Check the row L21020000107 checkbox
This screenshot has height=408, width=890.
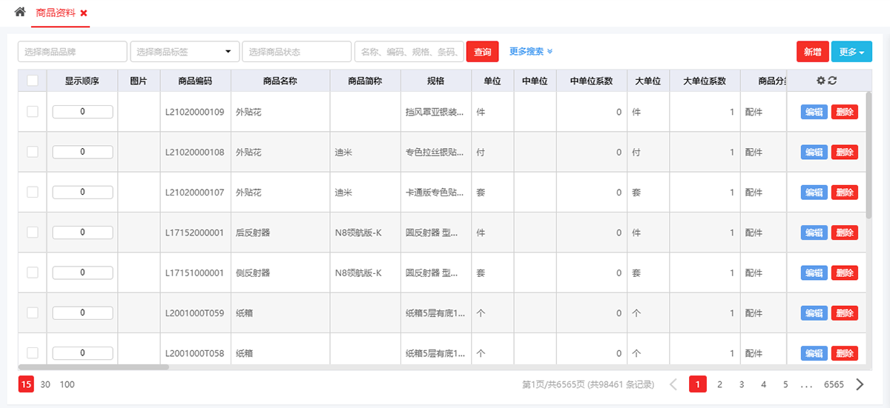33,192
